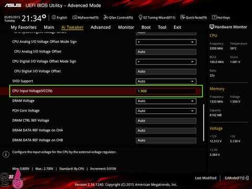Switch to the Main tab
The height and width of the screenshot is (189, 252).
[x=49, y=27]
